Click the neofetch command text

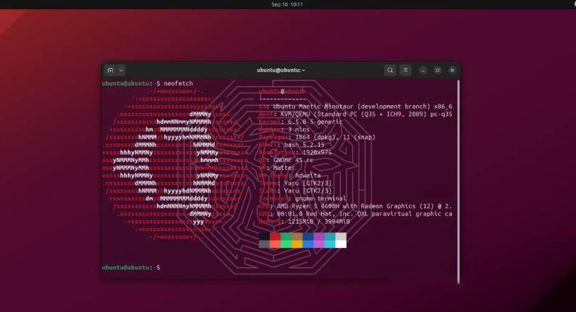[178, 83]
